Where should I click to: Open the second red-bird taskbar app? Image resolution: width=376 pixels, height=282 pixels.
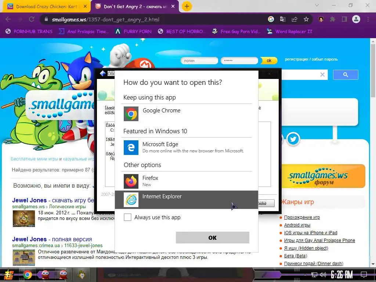click(63, 275)
